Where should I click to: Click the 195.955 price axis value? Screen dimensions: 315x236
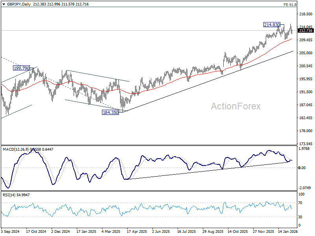pyautogui.click(x=306, y=79)
